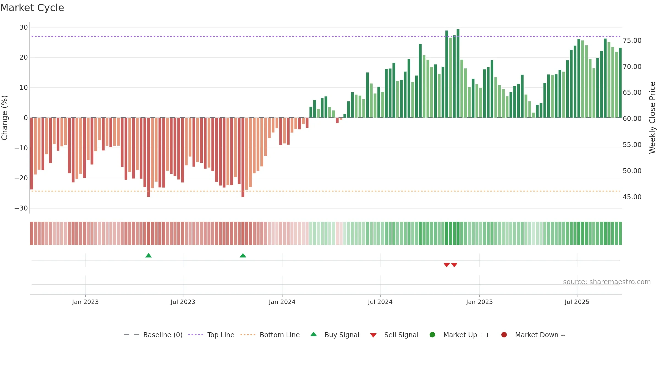Click the first red heat strip segment
Screen dimensions: 660x371
tap(32, 233)
